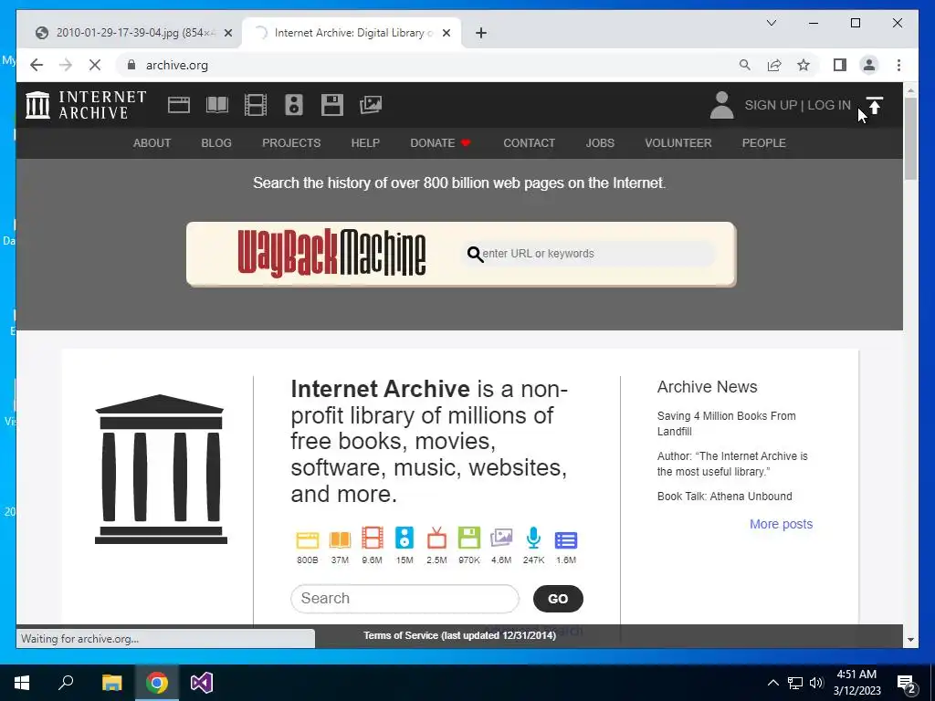Viewport: 935px width, 701px height.
Task: Select the list icon labeled 1.6M
Action: coord(566,540)
